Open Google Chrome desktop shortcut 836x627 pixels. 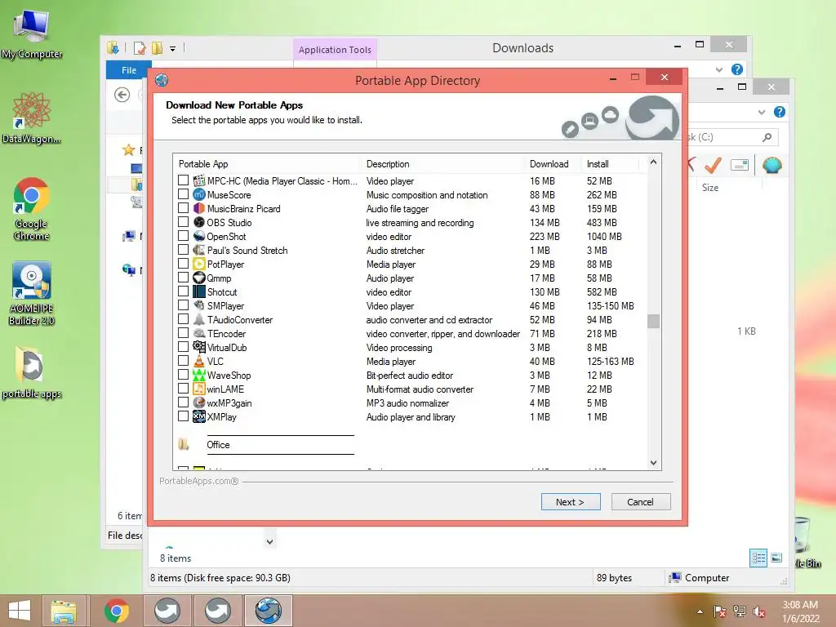[x=32, y=209]
